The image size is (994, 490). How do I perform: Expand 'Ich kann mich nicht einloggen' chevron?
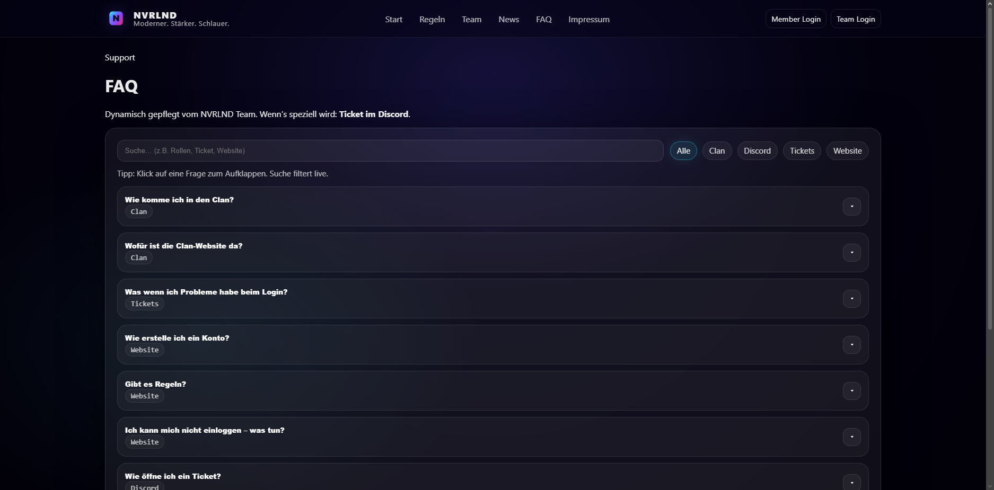851,437
